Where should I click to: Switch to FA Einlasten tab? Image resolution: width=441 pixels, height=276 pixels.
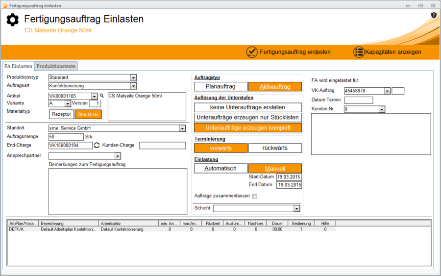pyautogui.click(x=18, y=66)
